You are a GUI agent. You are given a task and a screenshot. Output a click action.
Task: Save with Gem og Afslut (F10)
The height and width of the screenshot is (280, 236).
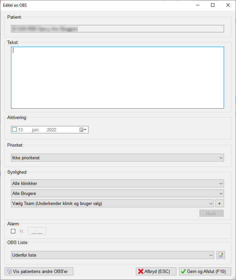(205, 271)
